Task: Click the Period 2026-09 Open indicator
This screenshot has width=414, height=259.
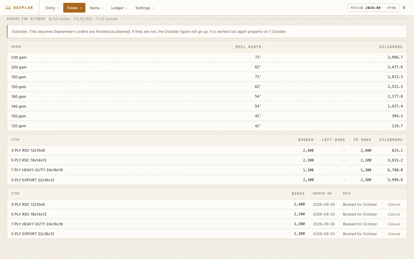Action: click(x=373, y=8)
